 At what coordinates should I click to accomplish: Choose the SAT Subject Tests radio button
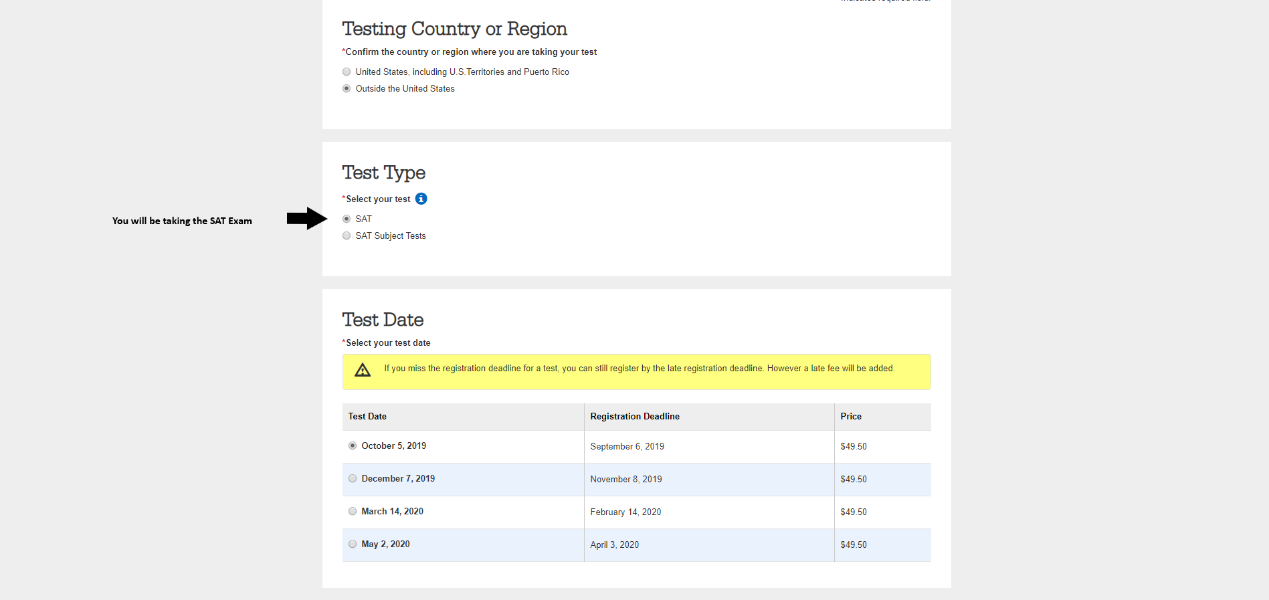click(347, 235)
